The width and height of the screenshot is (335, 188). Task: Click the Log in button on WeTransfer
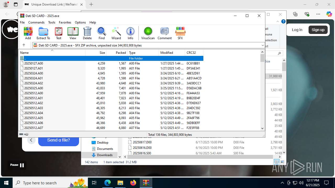click(297, 30)
